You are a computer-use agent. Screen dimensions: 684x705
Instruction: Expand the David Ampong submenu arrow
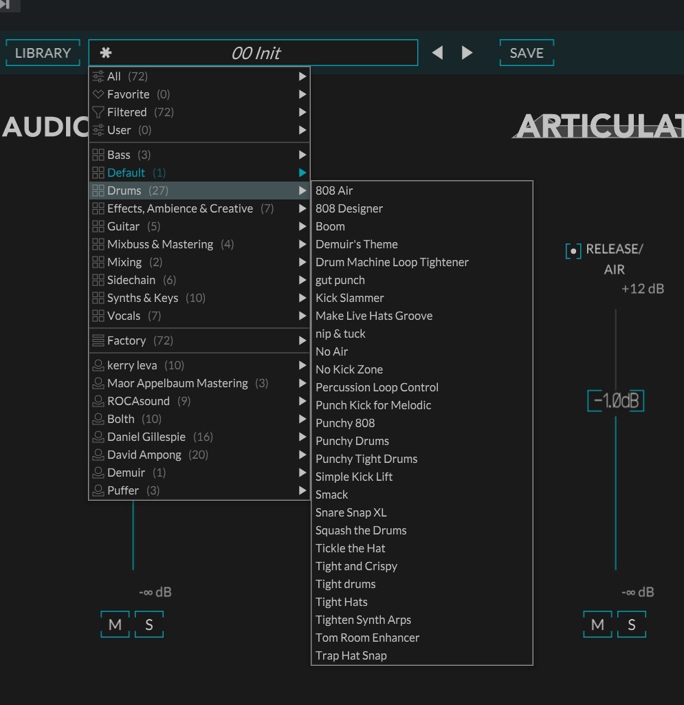point(302,455)
